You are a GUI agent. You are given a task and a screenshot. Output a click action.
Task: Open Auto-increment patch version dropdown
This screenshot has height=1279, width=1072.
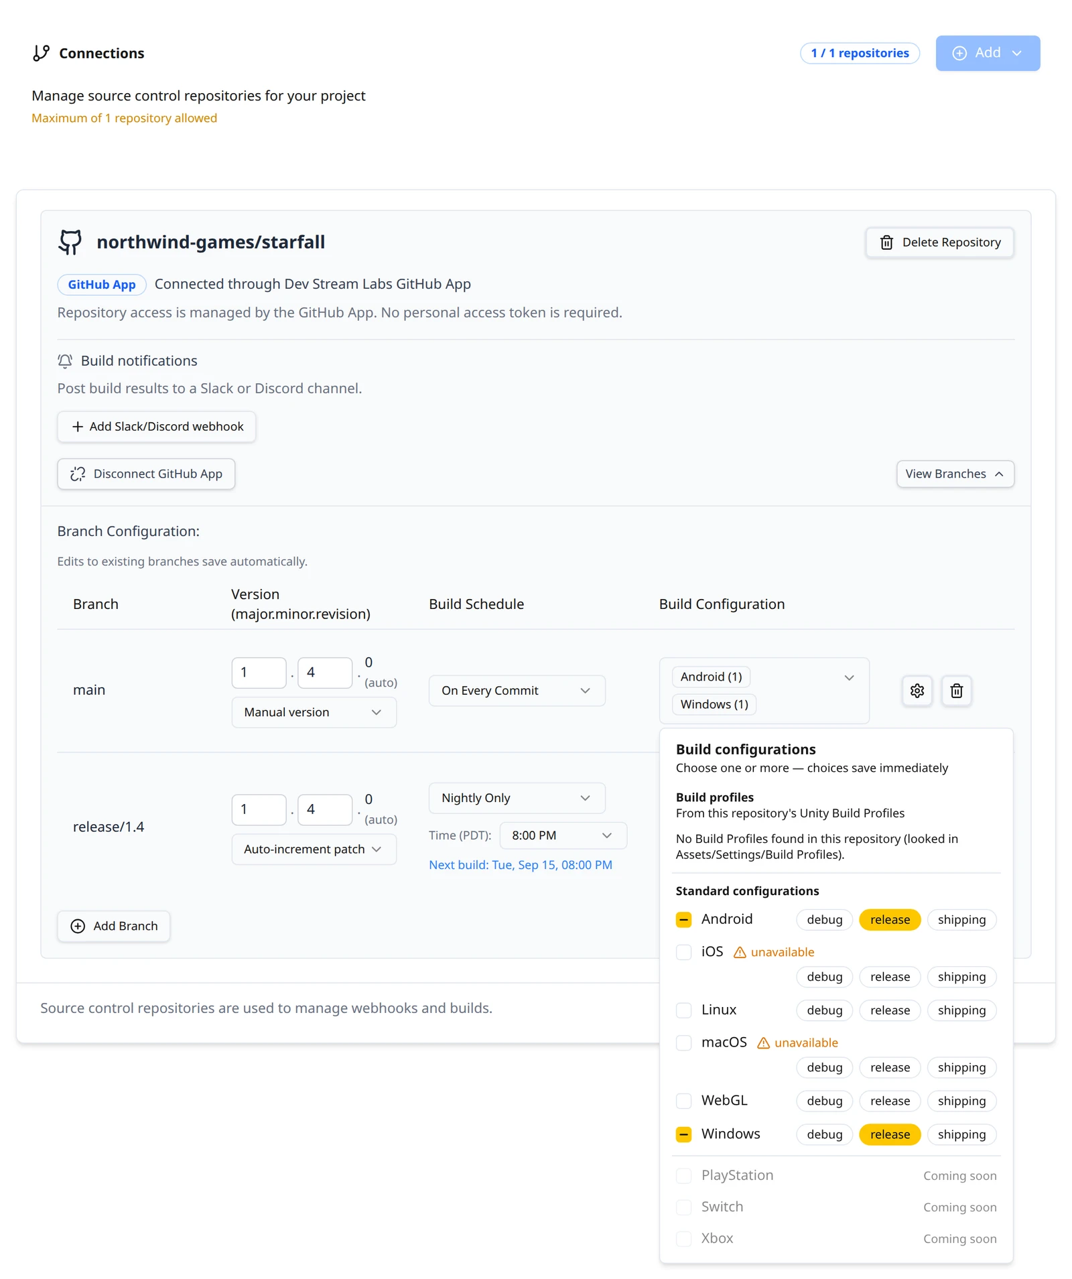tap(314, 849)
